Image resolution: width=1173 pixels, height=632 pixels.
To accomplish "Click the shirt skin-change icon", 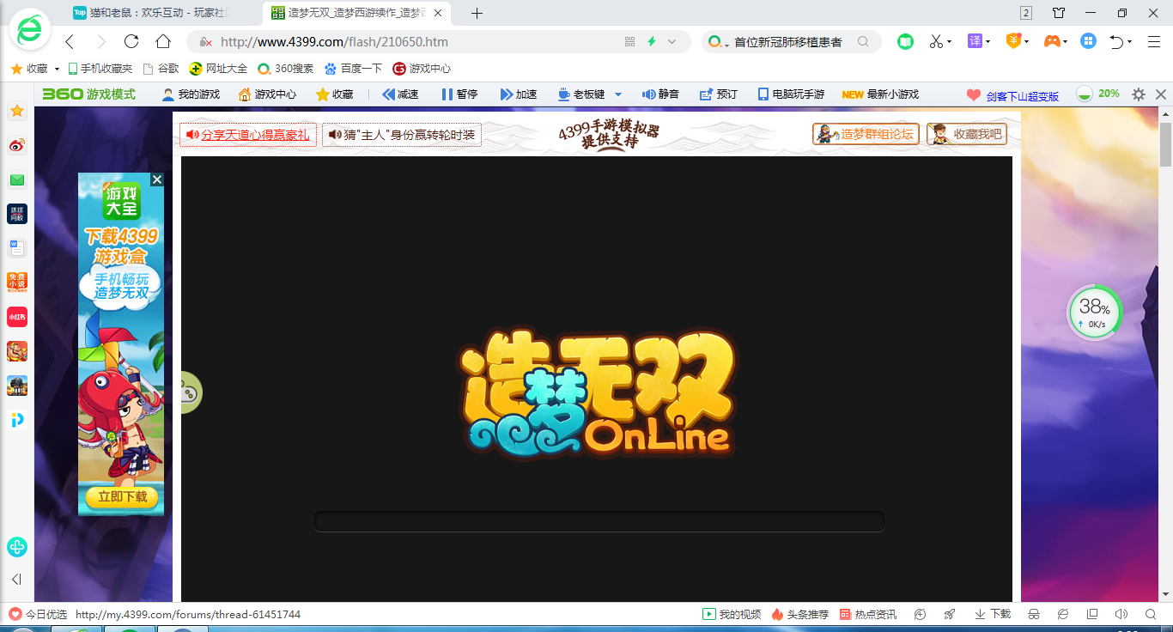I will tap(1059, 13).
